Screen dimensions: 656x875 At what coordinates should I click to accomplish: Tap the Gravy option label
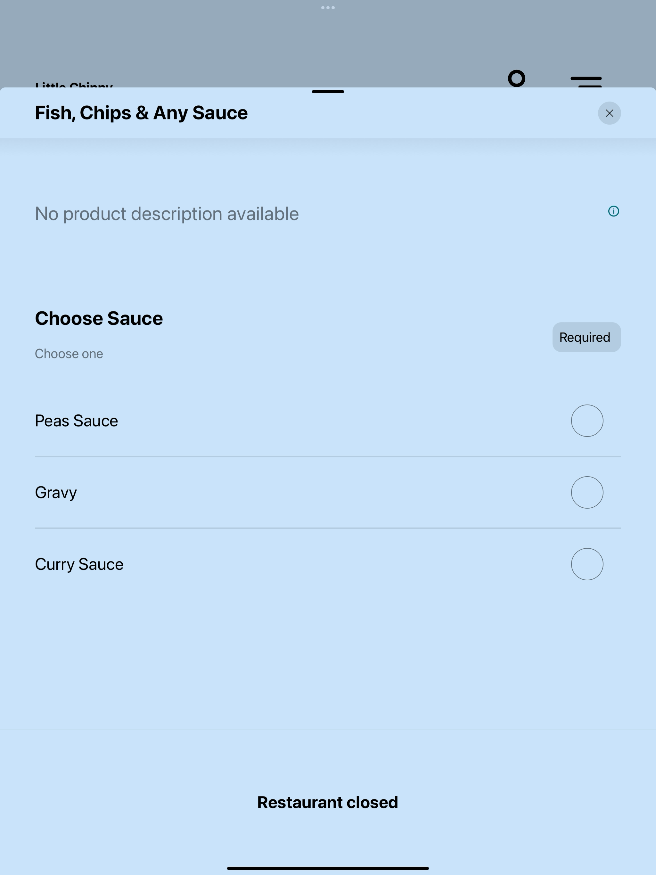point(56,493)
